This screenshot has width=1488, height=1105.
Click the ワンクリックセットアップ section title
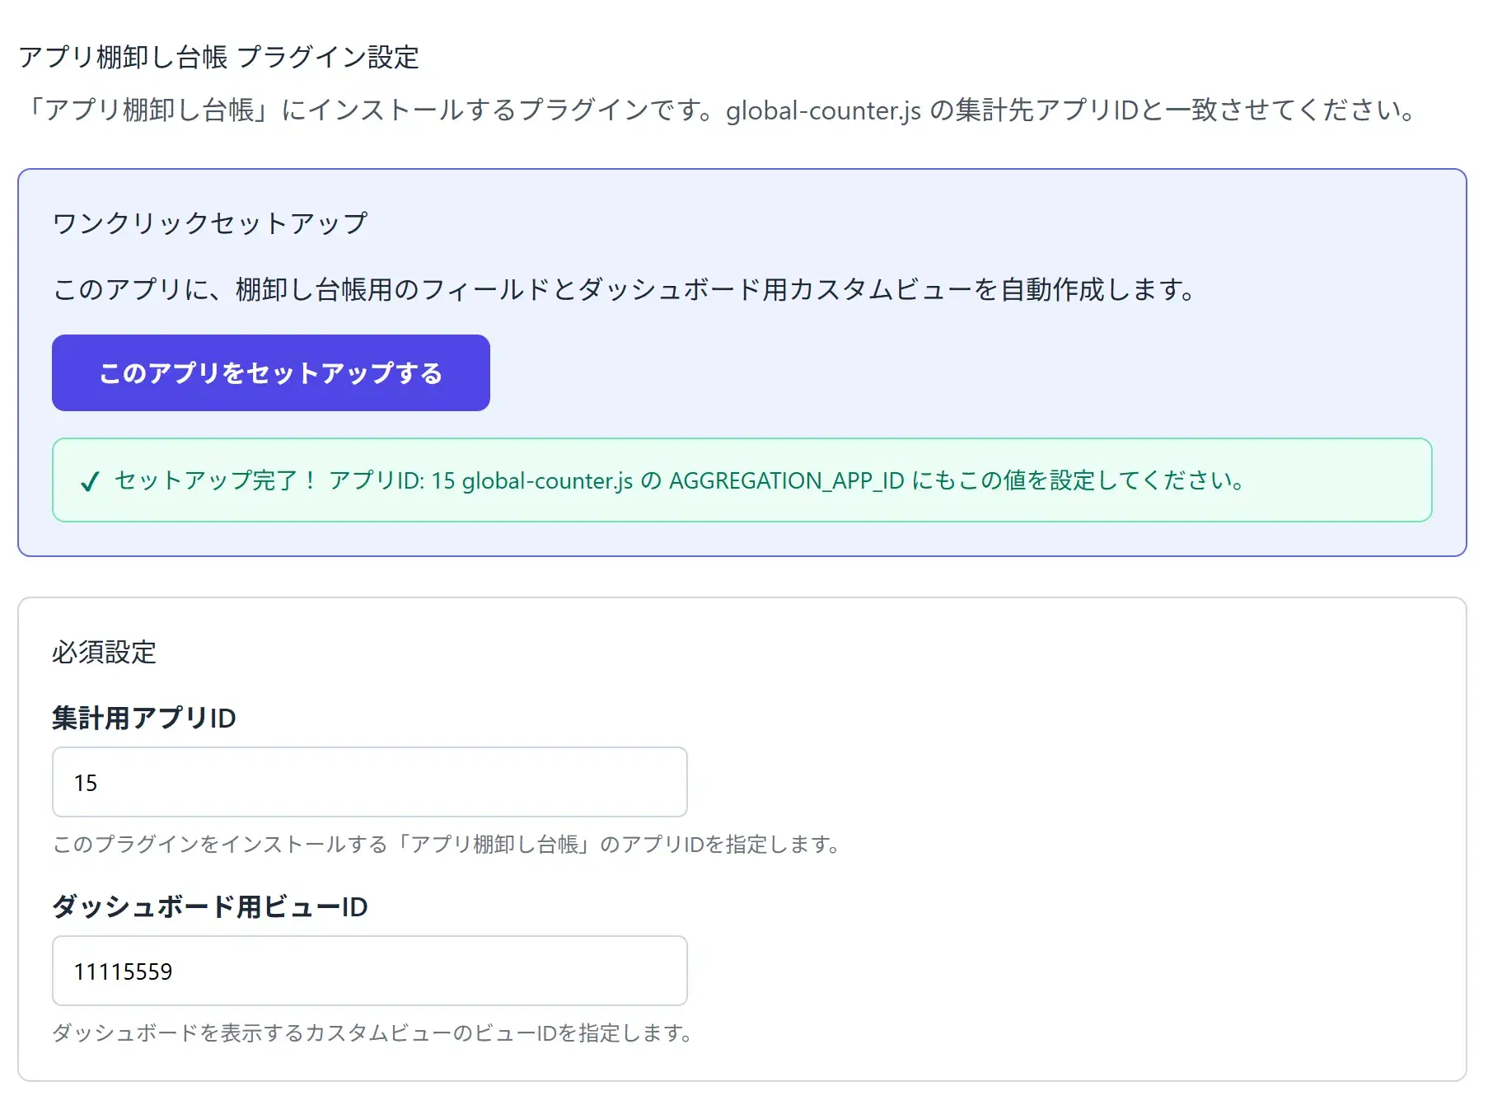[210, 222]
